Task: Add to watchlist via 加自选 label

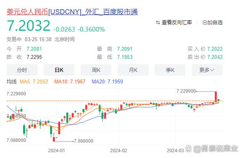Action: coord(215,23)
